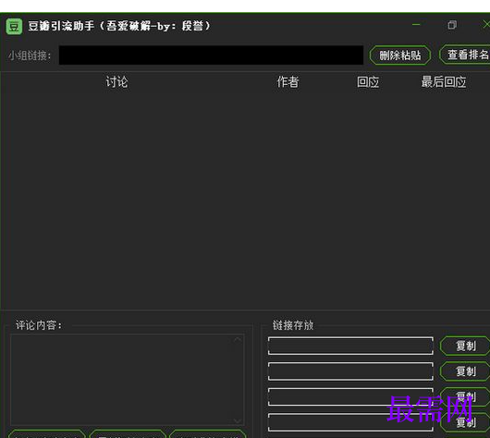Select the 最后回应 column header
The image size is (490, 438).
pyautogui.click(x=444, y=82)
